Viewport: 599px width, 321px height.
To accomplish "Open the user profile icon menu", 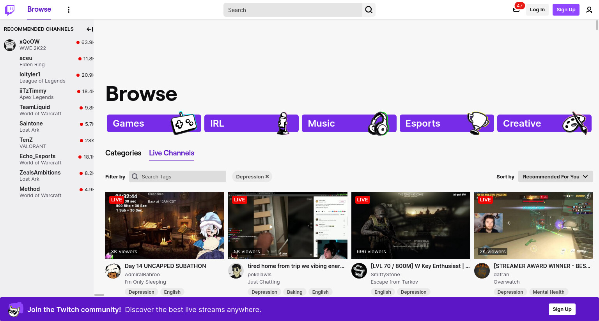I will point(589,10).
